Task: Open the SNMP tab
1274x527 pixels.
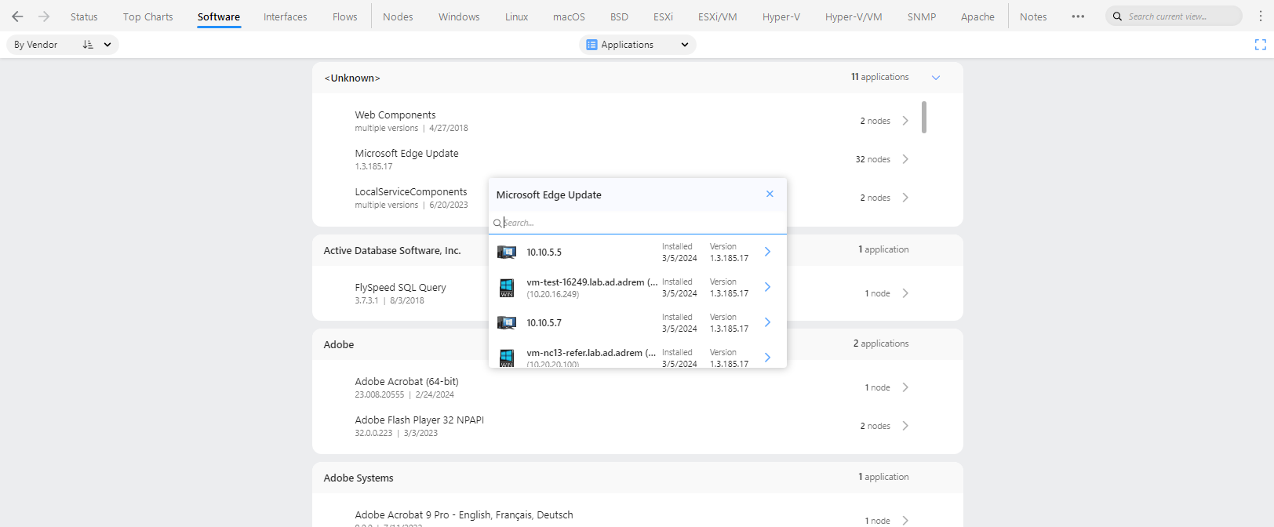Action: coord(922,16)
